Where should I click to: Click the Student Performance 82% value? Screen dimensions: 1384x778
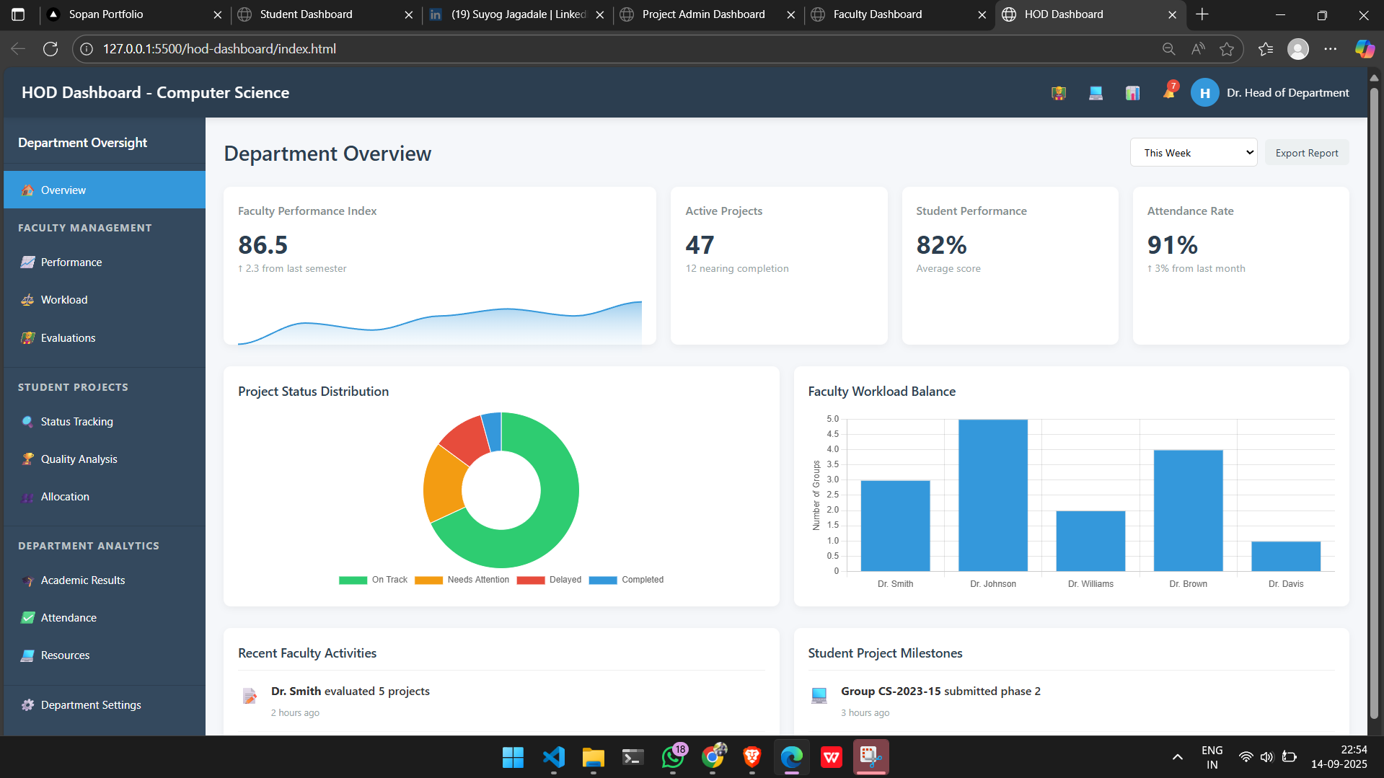941,245
